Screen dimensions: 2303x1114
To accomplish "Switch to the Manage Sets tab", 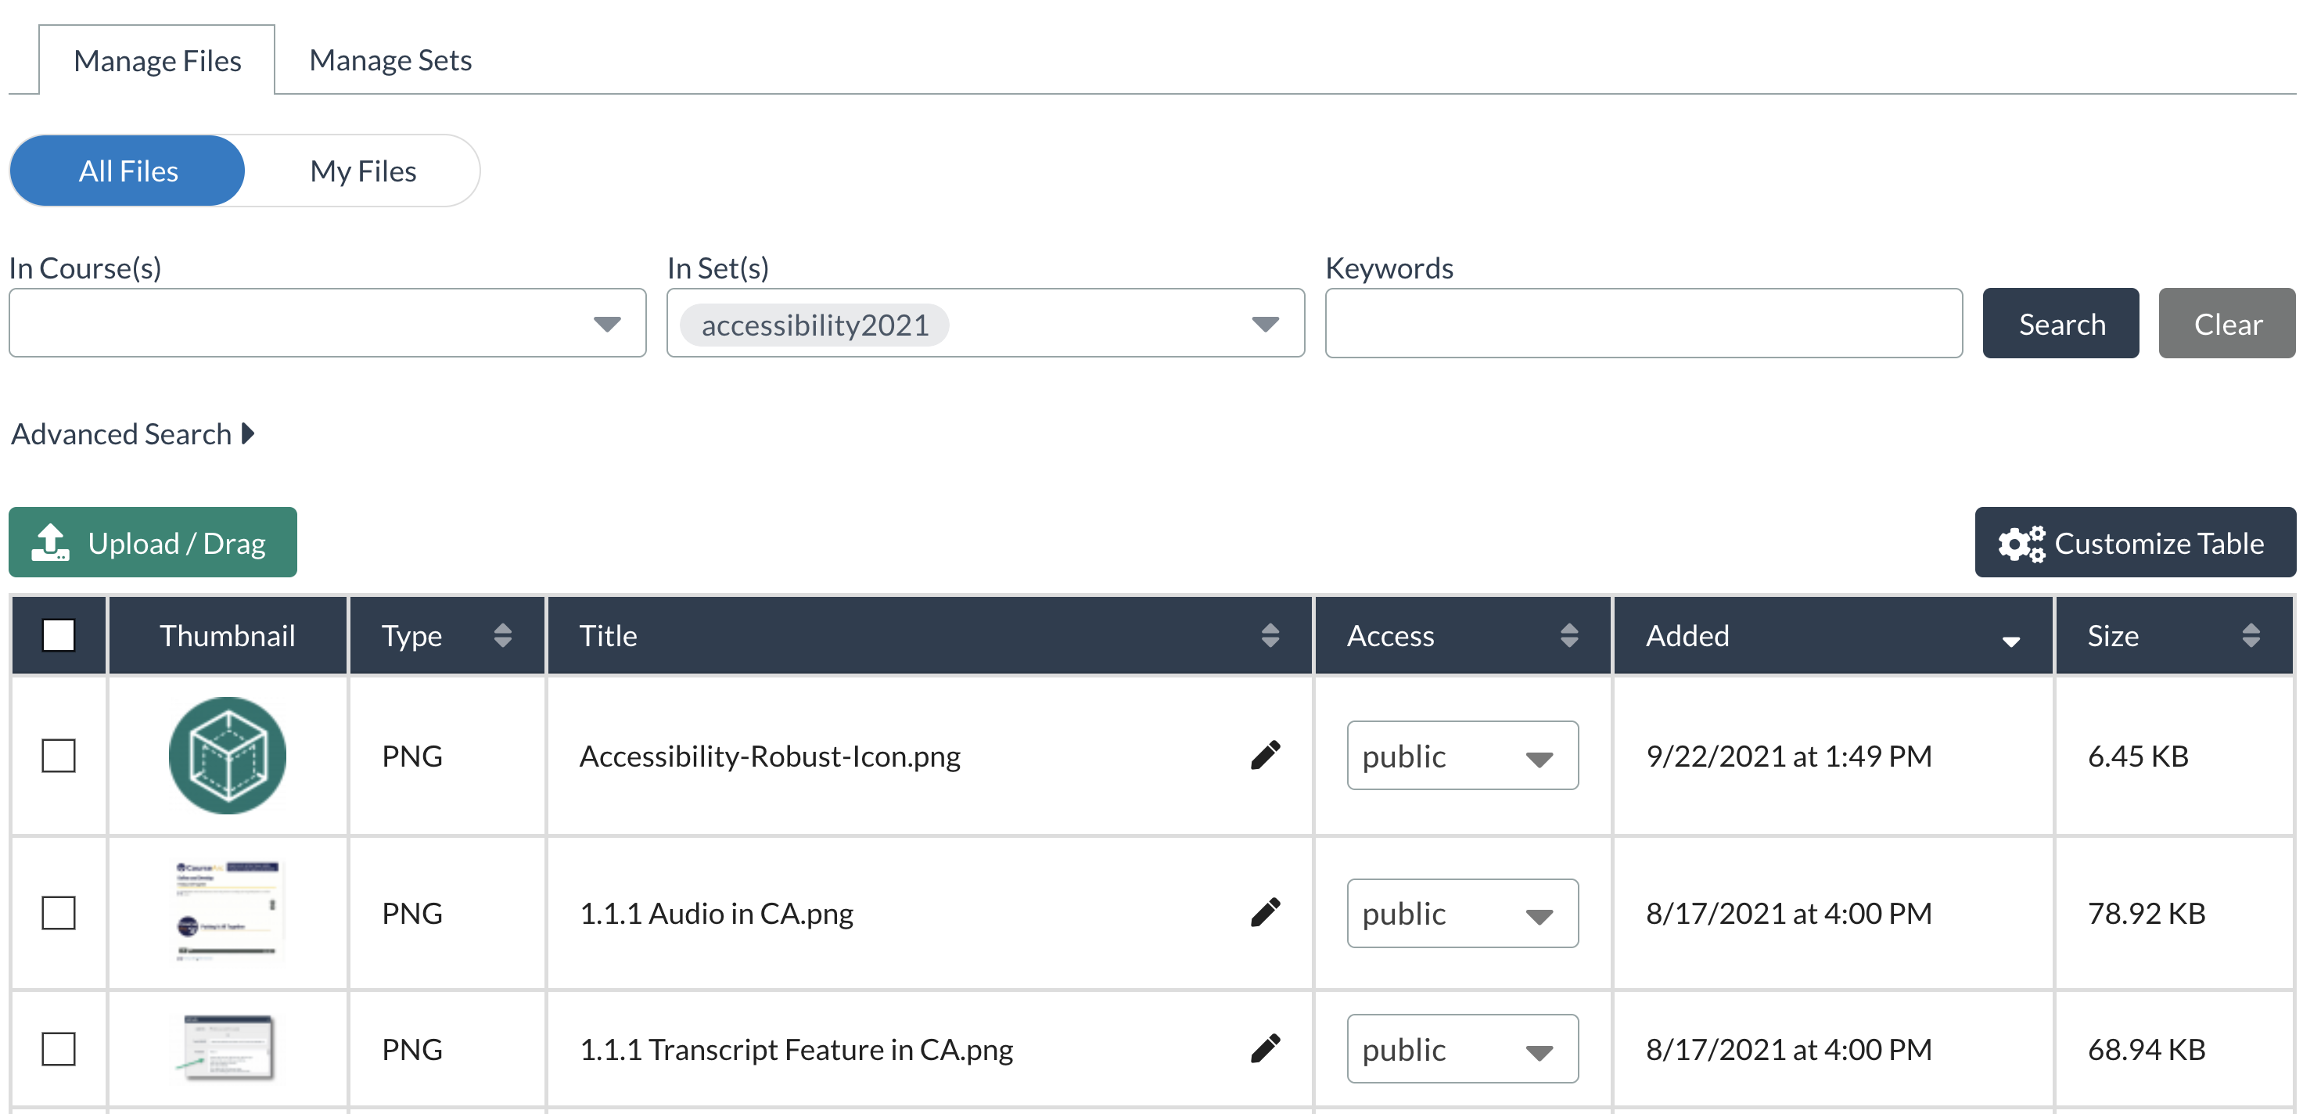I will [390, 60].
